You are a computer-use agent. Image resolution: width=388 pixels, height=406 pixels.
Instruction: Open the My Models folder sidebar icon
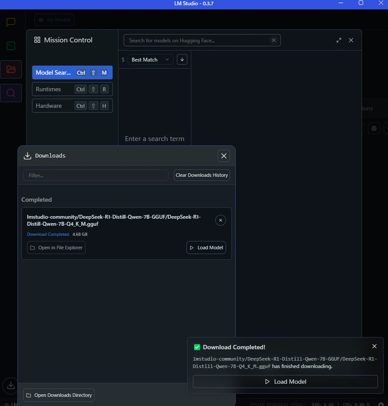click(11, 69)
